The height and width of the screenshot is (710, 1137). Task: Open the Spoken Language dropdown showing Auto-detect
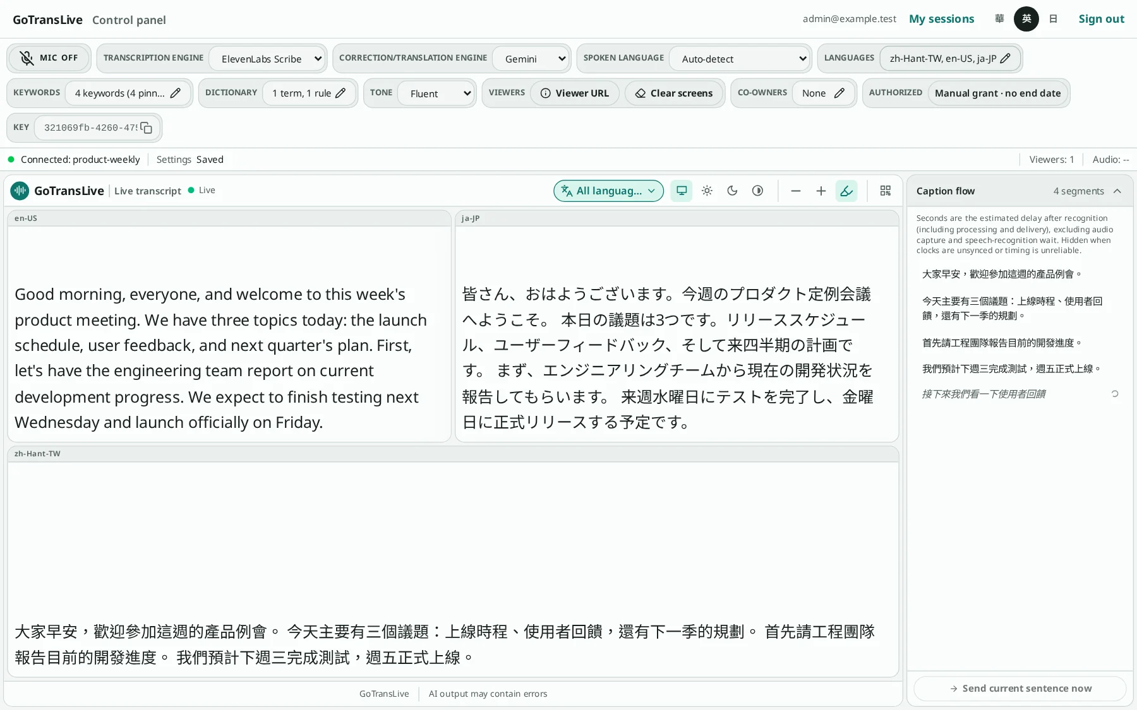click(x=740, y=59)
